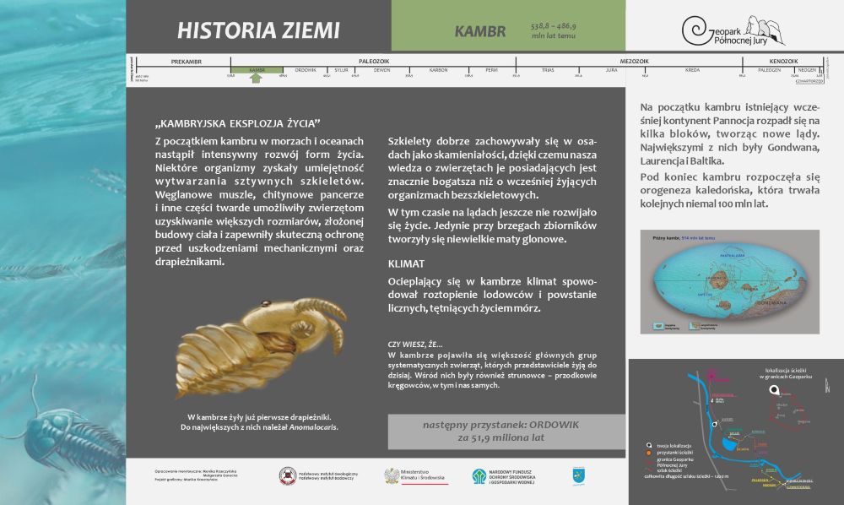Select the blue ocean color swatch in map legend

(x=658, y=325)
